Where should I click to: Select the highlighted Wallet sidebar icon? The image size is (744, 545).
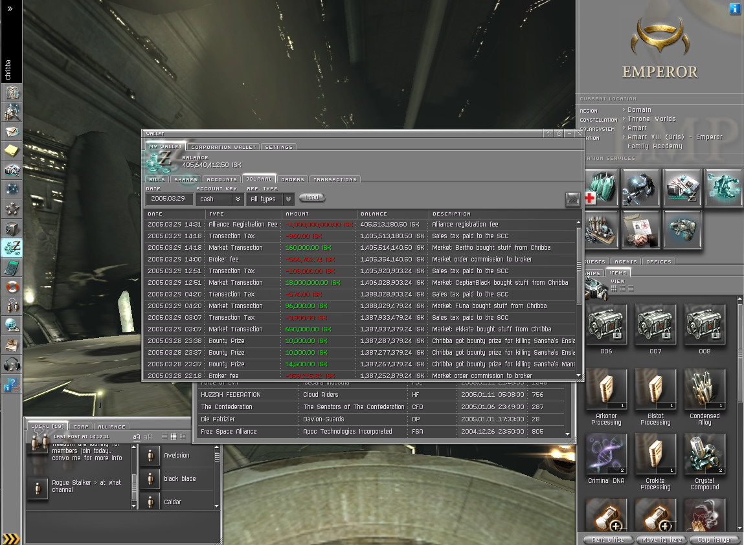click(12, 248)
